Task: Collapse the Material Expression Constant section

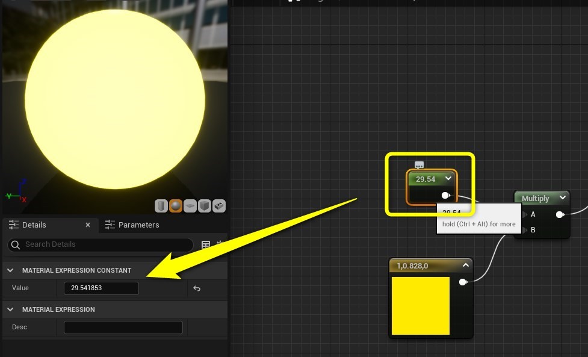Action: tap(10, 271)
